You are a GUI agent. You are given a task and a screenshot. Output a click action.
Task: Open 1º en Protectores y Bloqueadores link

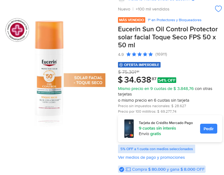coord(174,20)
